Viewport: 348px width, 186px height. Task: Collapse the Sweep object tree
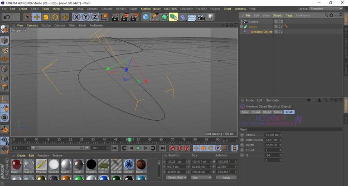tap(242, 27)
